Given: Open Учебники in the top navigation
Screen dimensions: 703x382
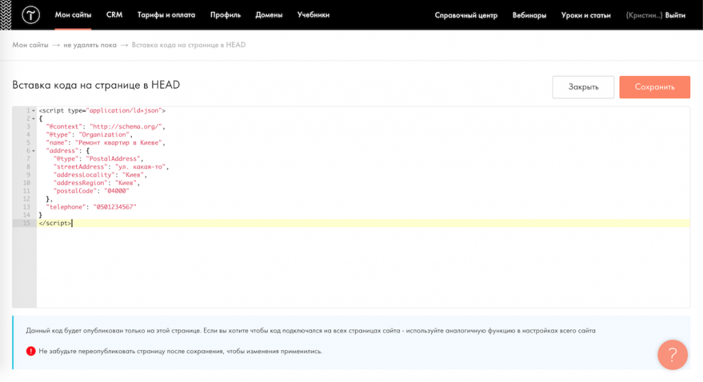Looking at the screenshot, I should pyautogui.click(x=313, y=14).
